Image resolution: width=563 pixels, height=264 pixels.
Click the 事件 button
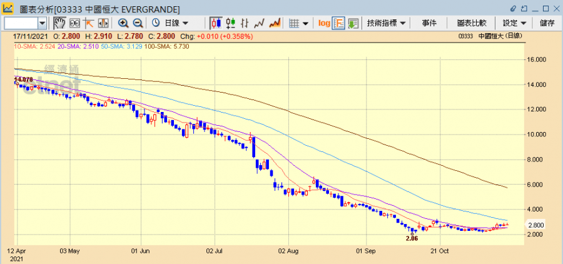point(429,23)
